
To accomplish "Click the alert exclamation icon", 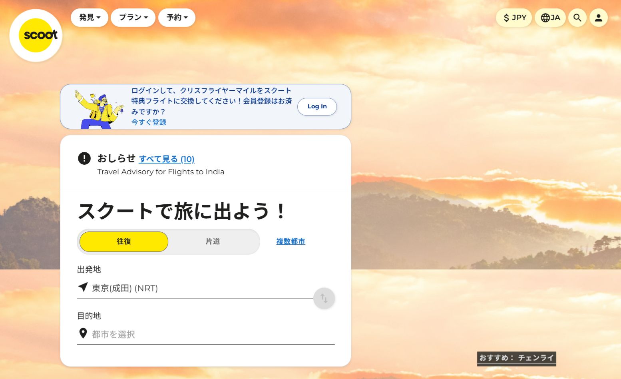I will [x=84, y=158].
